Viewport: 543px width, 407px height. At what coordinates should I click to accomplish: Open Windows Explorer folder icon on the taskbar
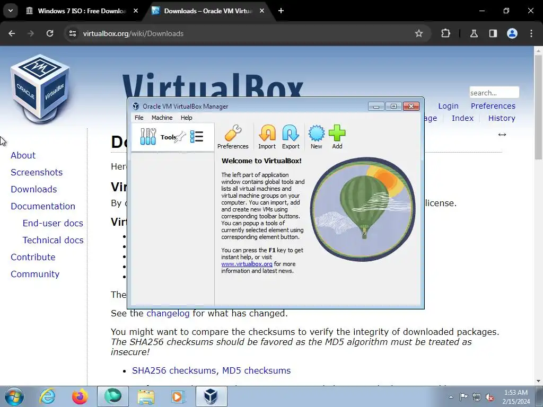(146, 396)
